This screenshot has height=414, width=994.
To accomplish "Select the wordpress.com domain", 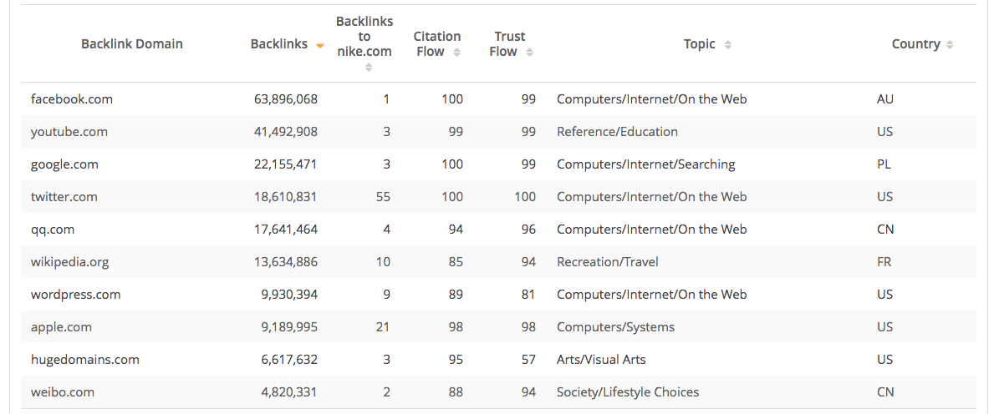I will tap(75, 295).
